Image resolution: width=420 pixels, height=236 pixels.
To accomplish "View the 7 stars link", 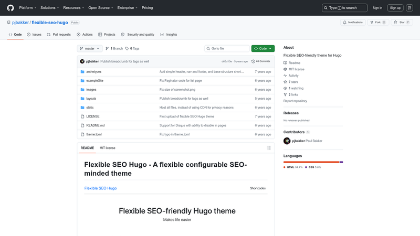I will tap(291, 82).
